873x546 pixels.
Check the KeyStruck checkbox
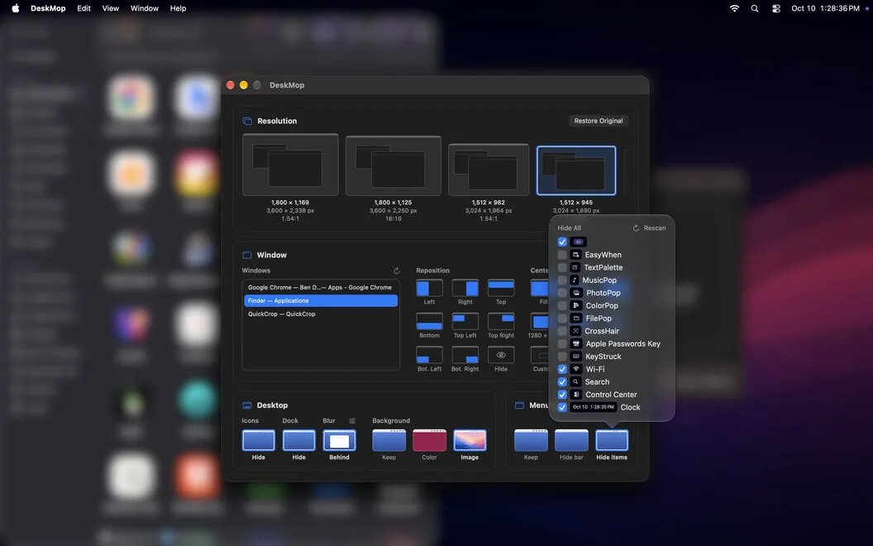point(562,357)
